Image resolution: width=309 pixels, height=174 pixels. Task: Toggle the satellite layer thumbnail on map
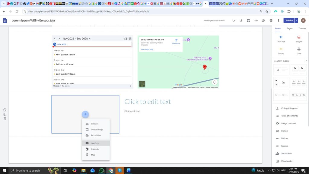[142, 84]
